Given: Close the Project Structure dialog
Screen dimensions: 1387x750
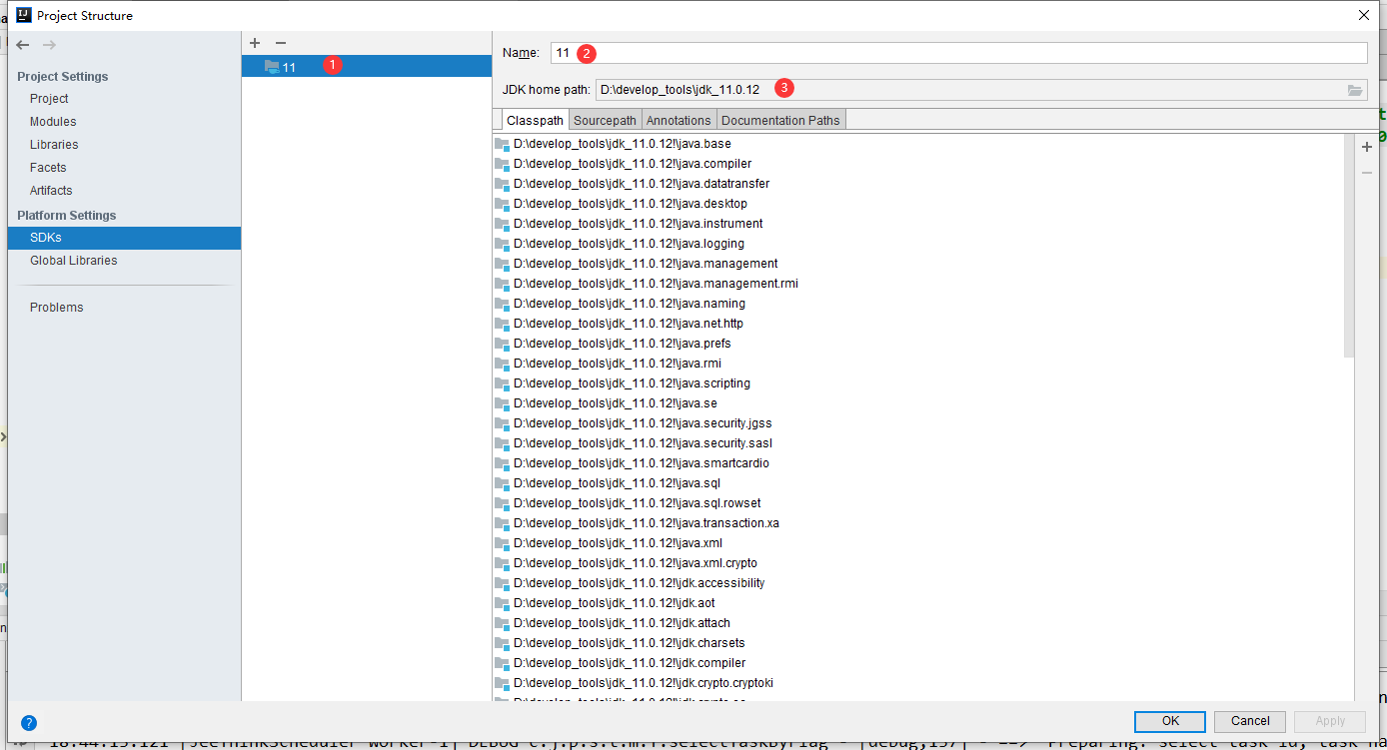Looking at the screenshot, I should (x=1363, y=15).
